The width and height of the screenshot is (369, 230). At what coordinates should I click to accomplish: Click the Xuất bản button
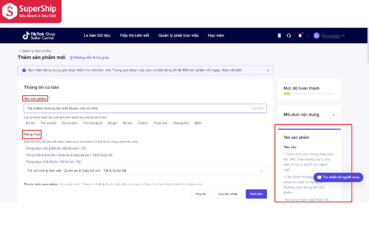[x=256, y=194]
